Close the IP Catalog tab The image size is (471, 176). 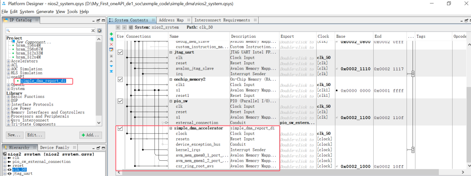(x=37, y=20)
